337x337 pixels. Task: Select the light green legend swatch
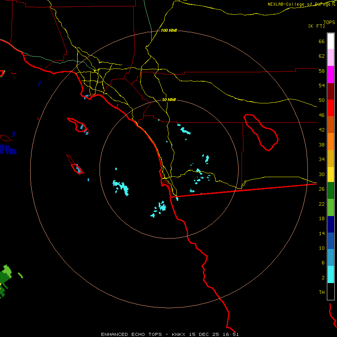(331, 207)
